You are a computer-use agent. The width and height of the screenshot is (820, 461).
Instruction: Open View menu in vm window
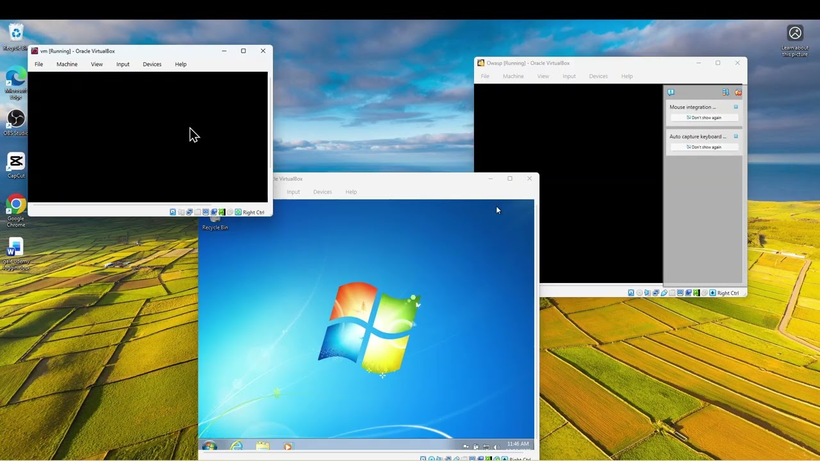[x=97, y=64]
